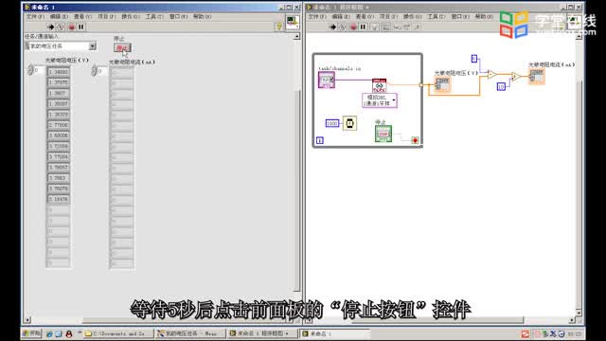Viewport: 606px width, 341px height.
Task: Click the red S input method tray icon
Action: [x=526, y=333]
